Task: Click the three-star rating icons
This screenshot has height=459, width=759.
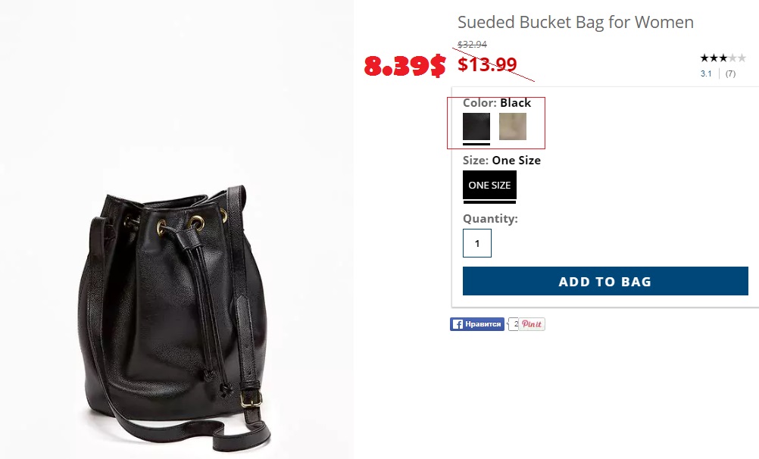Action: coord(723,58)
